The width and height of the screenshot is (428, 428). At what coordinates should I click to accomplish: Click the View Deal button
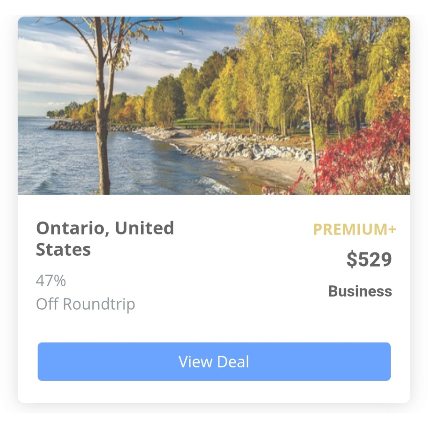pos(214,362)
